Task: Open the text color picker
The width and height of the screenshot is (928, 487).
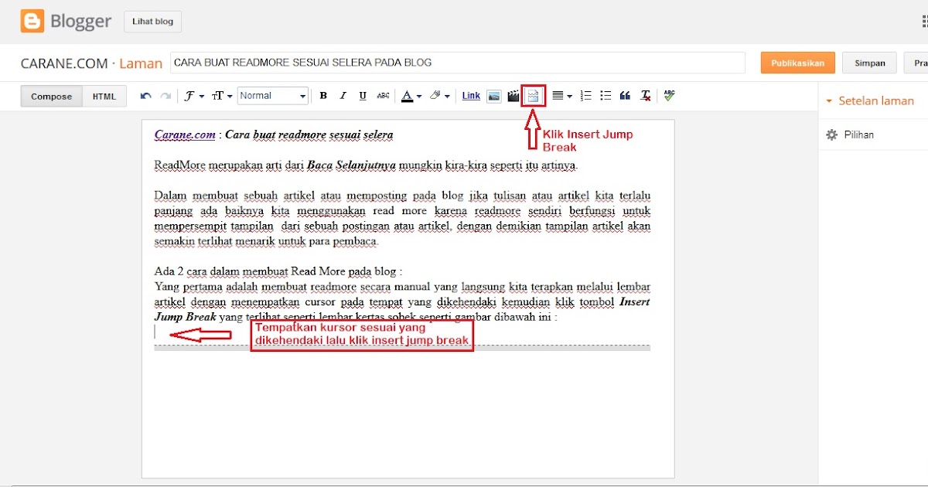Action: (410, 96)
